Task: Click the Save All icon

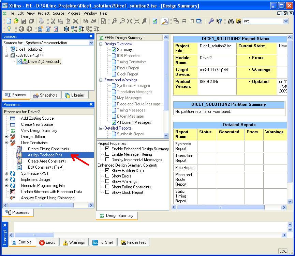Action: coord(31,21)
